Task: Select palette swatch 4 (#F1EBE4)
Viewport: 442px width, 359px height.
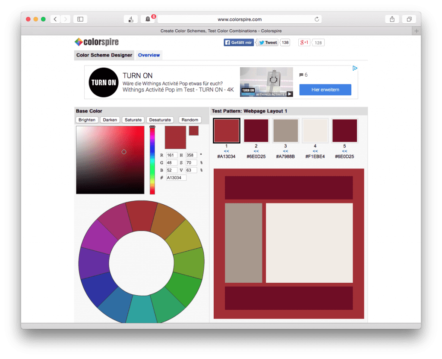Action: pos(315,130)
